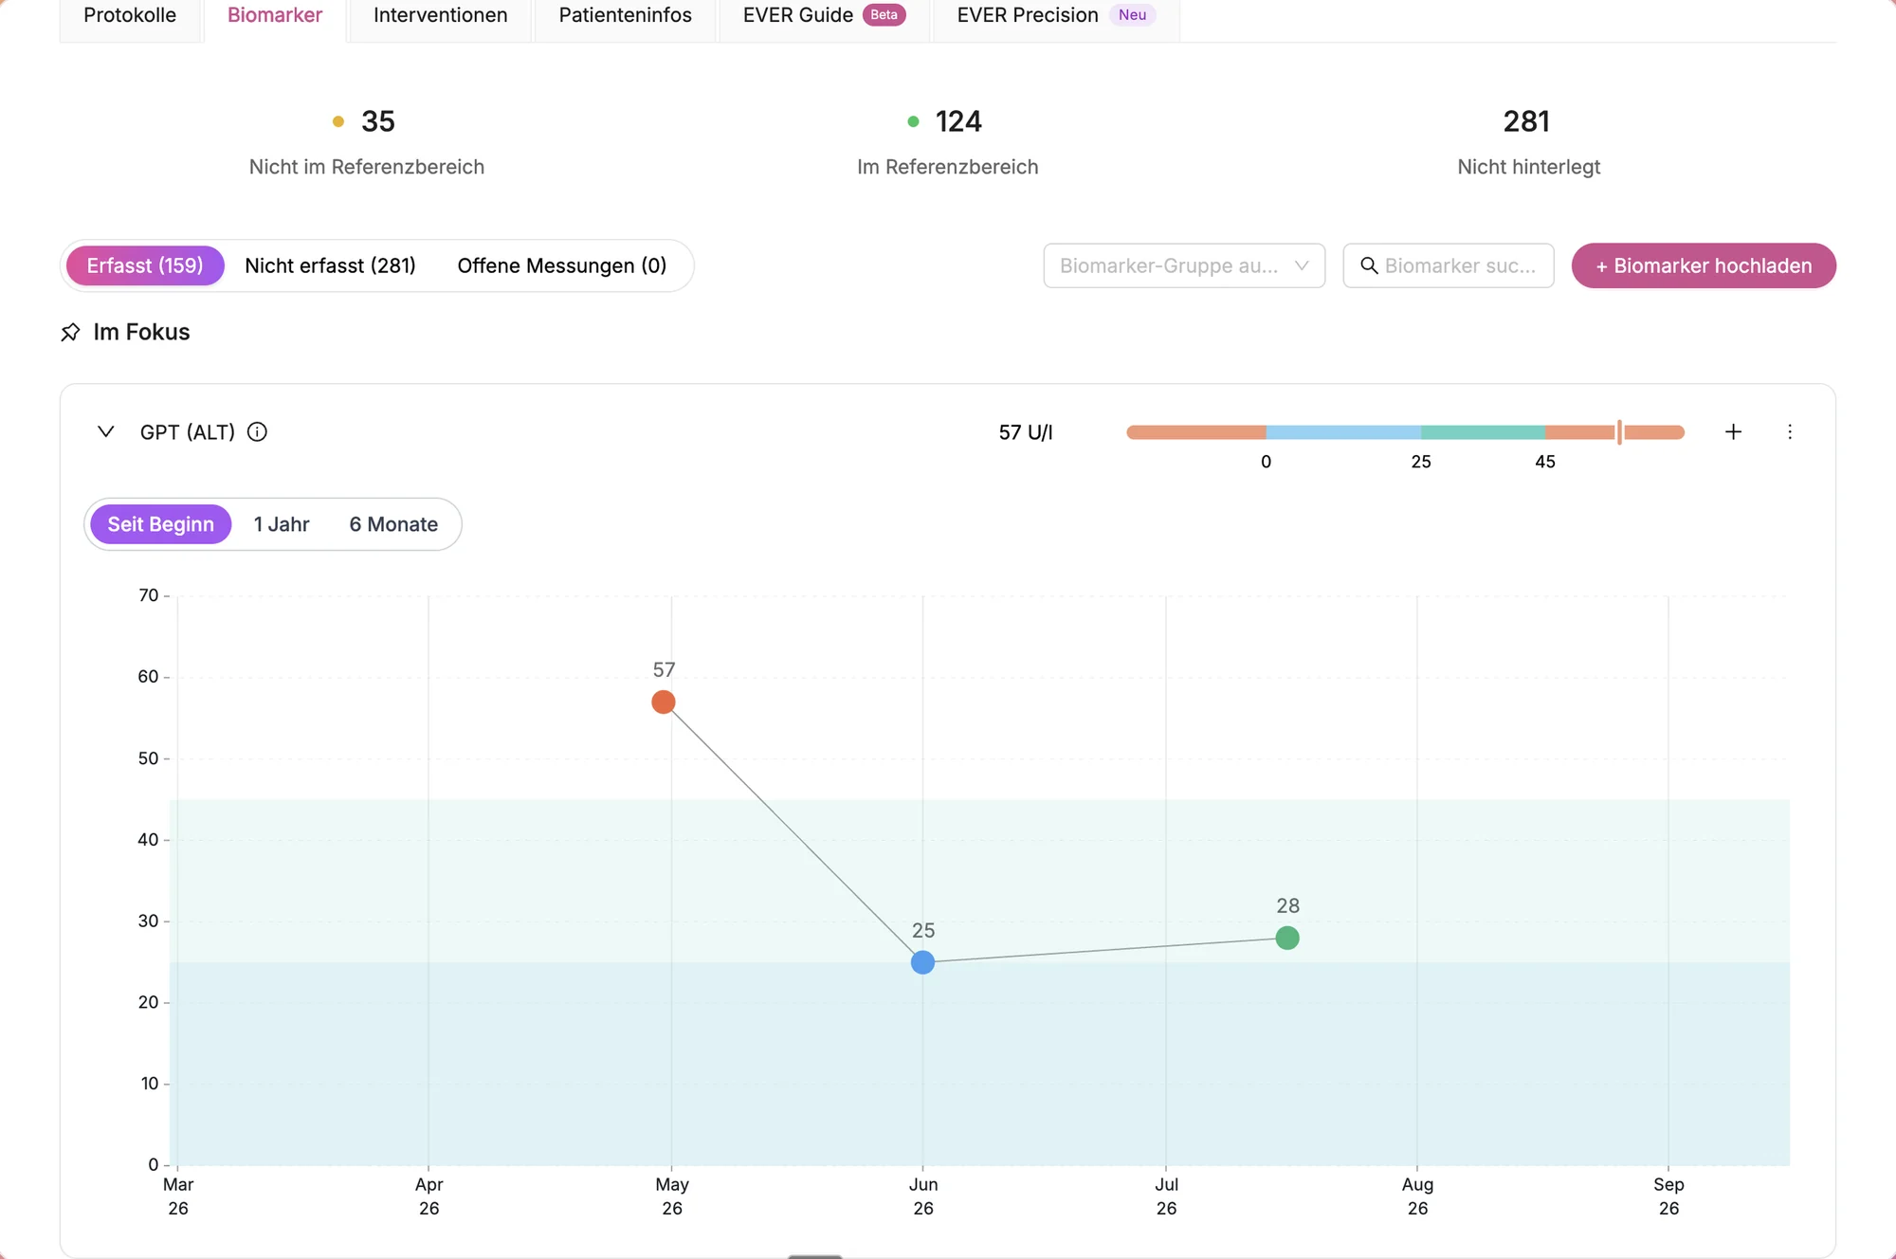Select the Erfasst (159) filter

coord(145,265)
